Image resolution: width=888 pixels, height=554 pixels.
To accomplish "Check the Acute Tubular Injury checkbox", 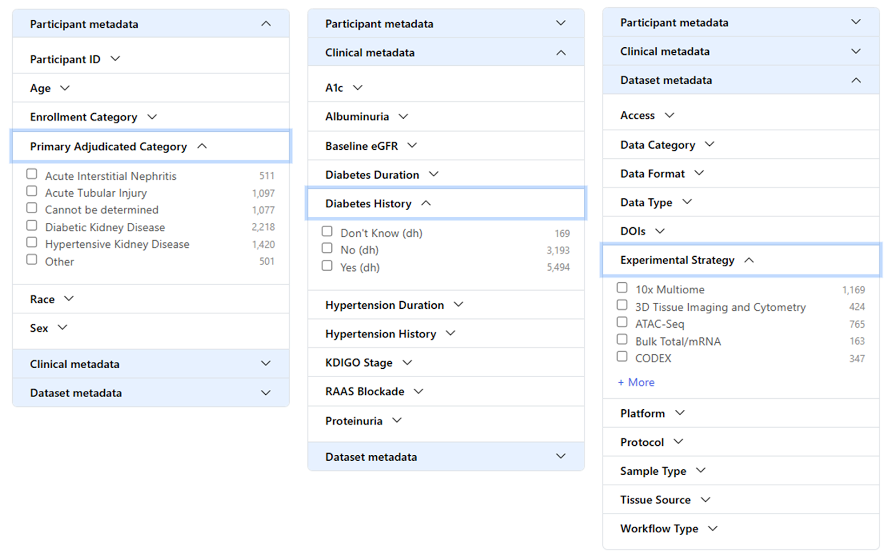I will pyautogui.click(x=32, y=191).
